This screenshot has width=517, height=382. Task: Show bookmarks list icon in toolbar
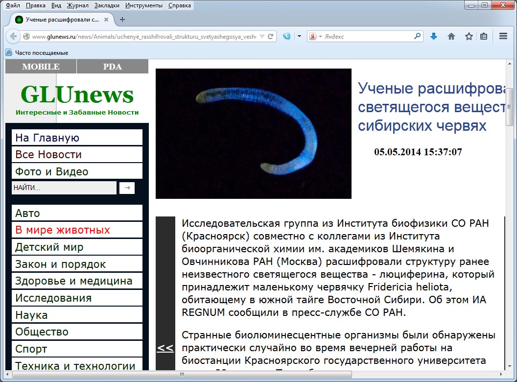[484, 36]
